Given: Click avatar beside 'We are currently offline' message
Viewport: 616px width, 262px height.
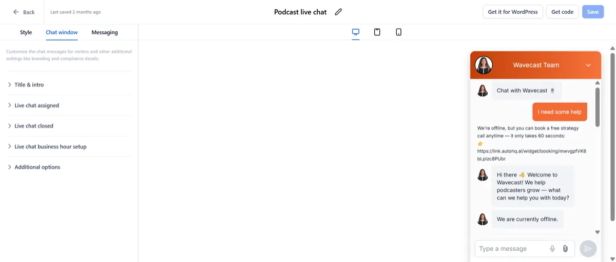Looking at the screenshot, I should pos(483,219).
